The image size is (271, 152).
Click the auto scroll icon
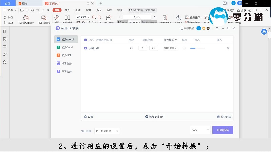pos(165,18)
